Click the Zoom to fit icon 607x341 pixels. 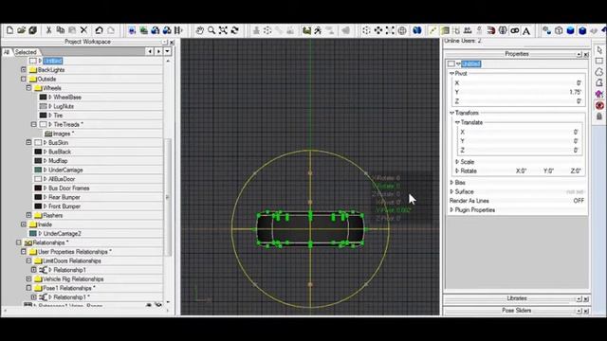(x=223, y=30)
